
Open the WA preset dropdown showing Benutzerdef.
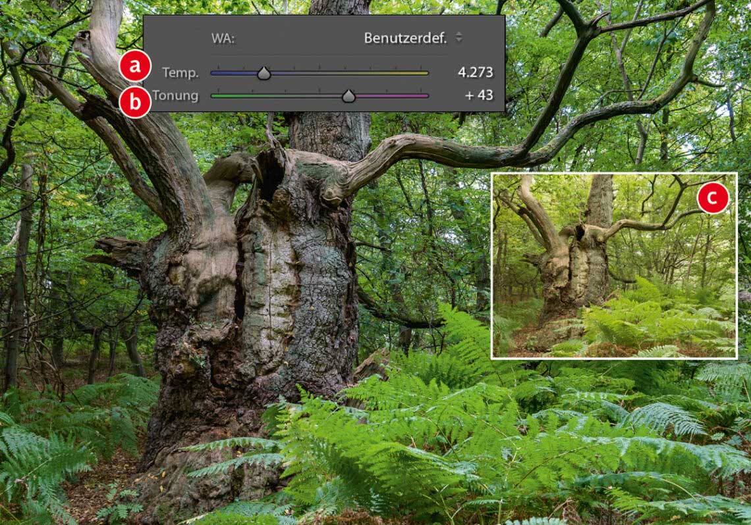[x=413, y=37]
